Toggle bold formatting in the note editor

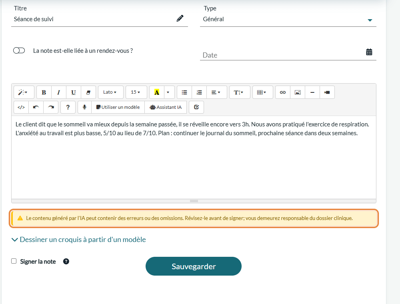pyautogui.click(x=44, y=92)
